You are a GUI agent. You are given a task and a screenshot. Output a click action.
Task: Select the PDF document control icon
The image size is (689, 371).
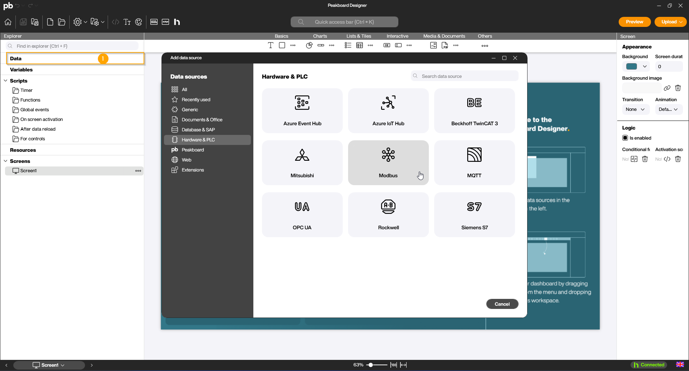coord(445,45)
